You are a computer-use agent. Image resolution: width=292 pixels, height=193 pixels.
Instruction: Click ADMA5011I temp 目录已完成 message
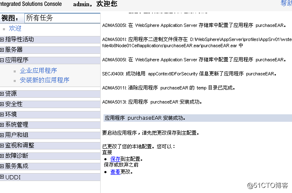pos(169,88)
